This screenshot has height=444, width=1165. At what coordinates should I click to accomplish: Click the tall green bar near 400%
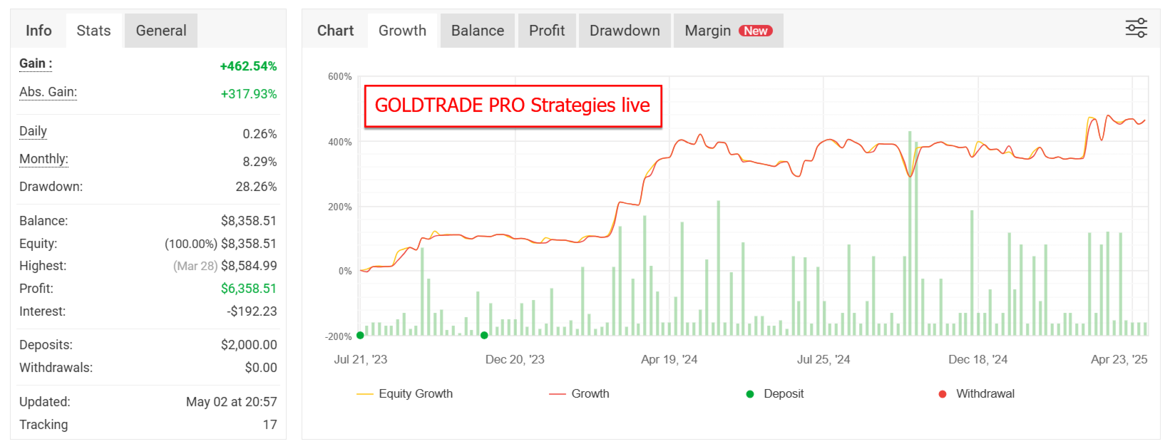[x=910, y=233]
